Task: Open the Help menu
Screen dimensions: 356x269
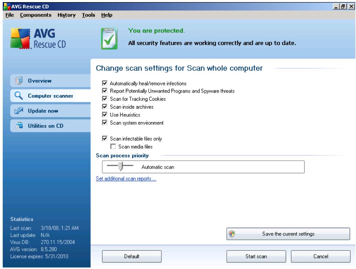Action: click(107, 15)
